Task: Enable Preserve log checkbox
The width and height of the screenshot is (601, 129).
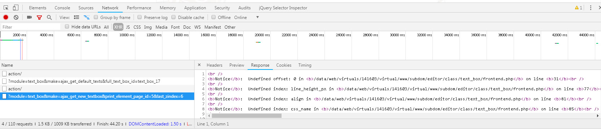Action: [140, 17]
